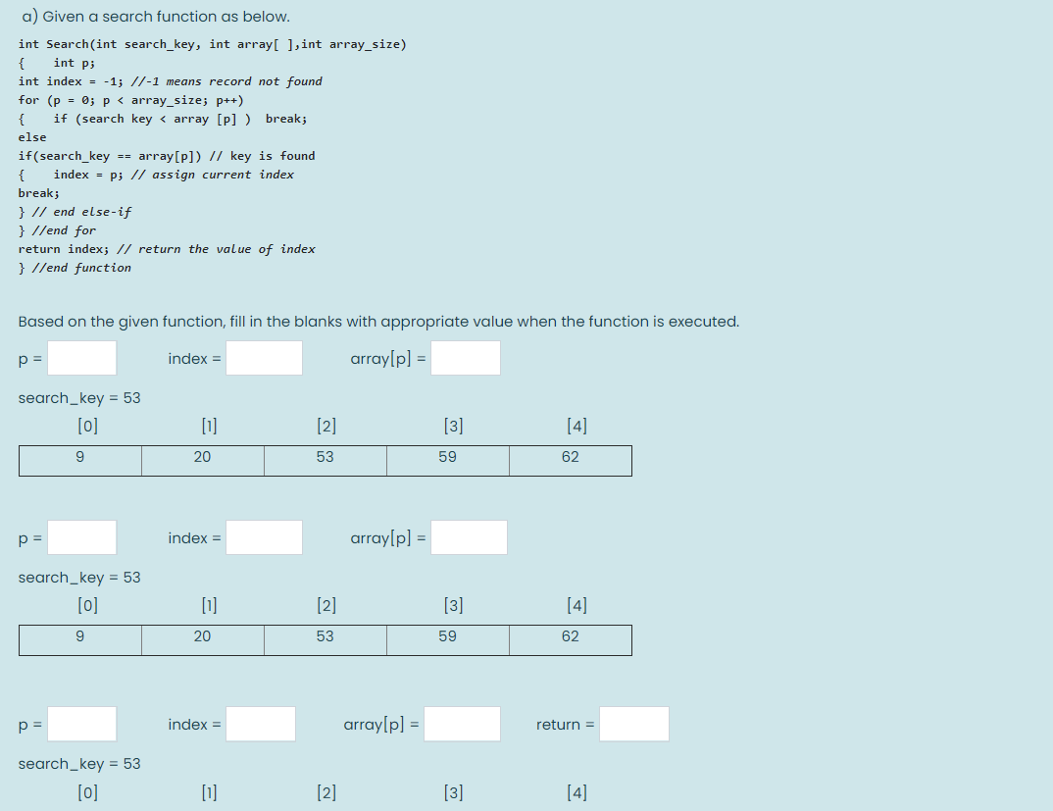Click the [0] index header label

(87, 426)
